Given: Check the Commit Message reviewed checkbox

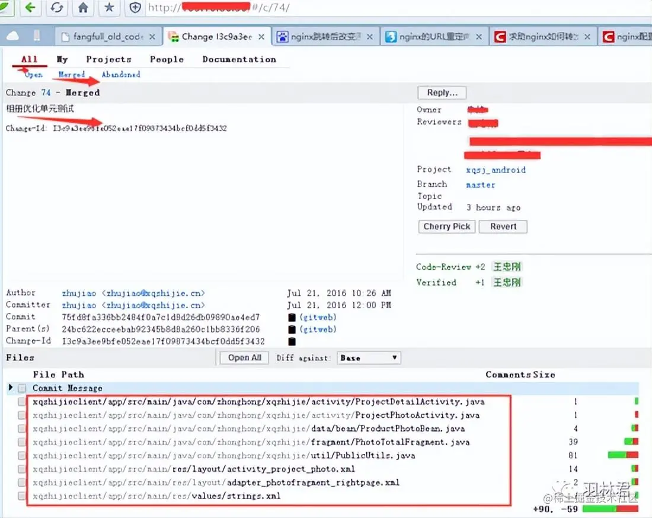Looking at the screenshot, I should pyautogui.click(x=22, y=388).
